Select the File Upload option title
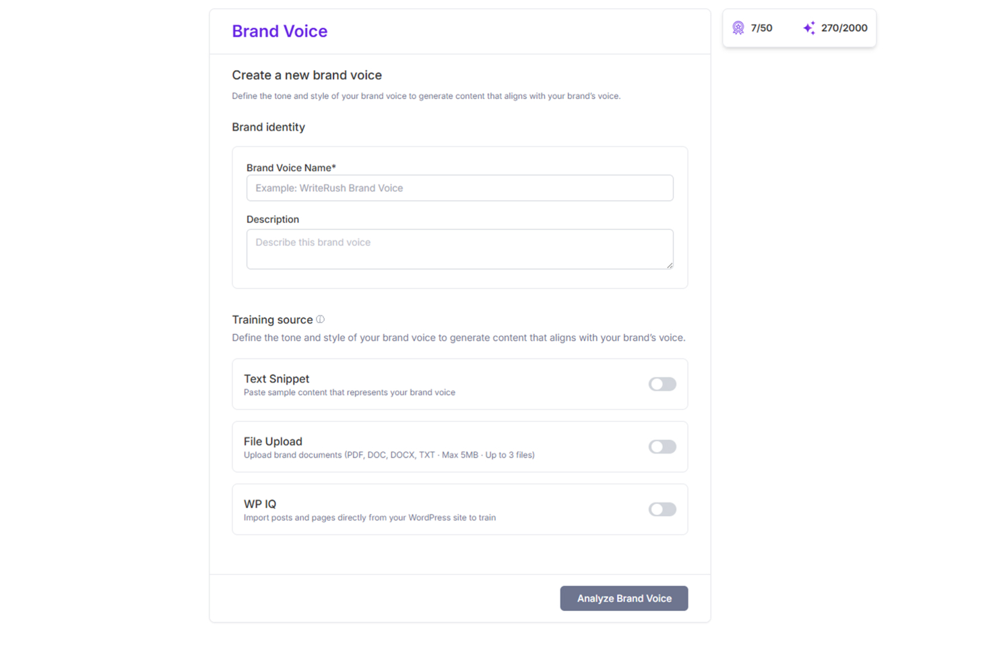The height and width of the screenshot is (665, 997). (x=273, y=441)
